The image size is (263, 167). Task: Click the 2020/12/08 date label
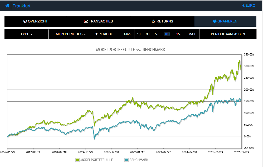click(111, 152)
